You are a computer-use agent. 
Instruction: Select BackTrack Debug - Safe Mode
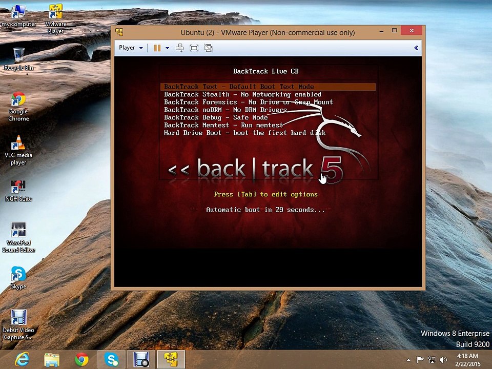[x=216, y=117]
